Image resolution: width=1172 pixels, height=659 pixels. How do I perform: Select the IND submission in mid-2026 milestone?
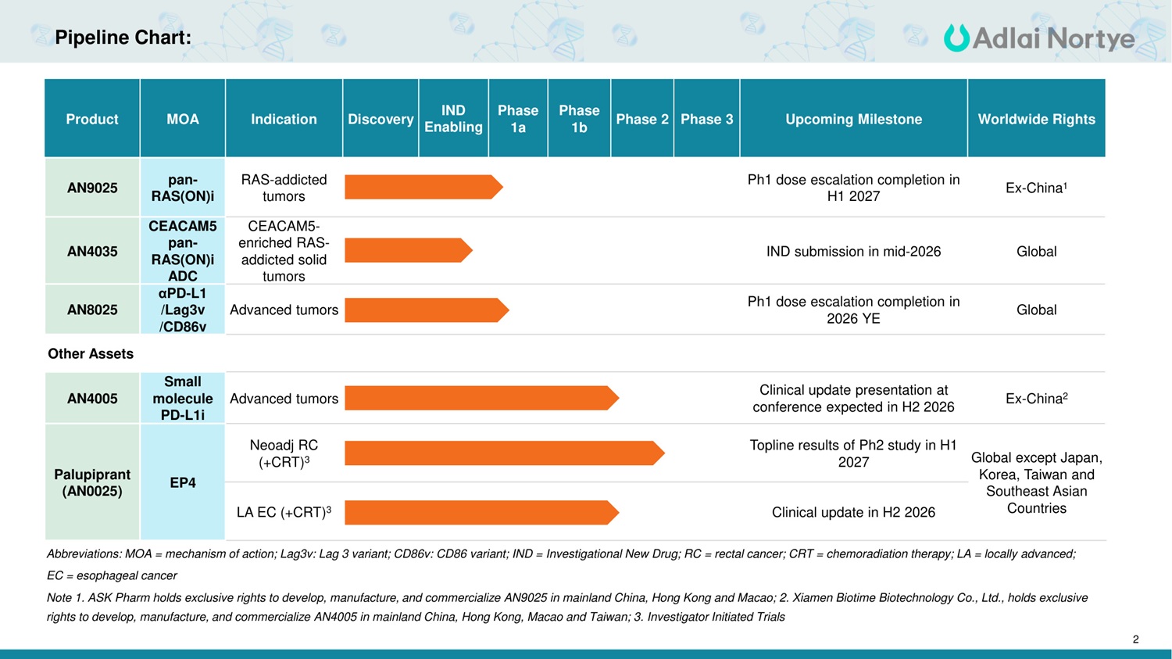tap(853, 251)
